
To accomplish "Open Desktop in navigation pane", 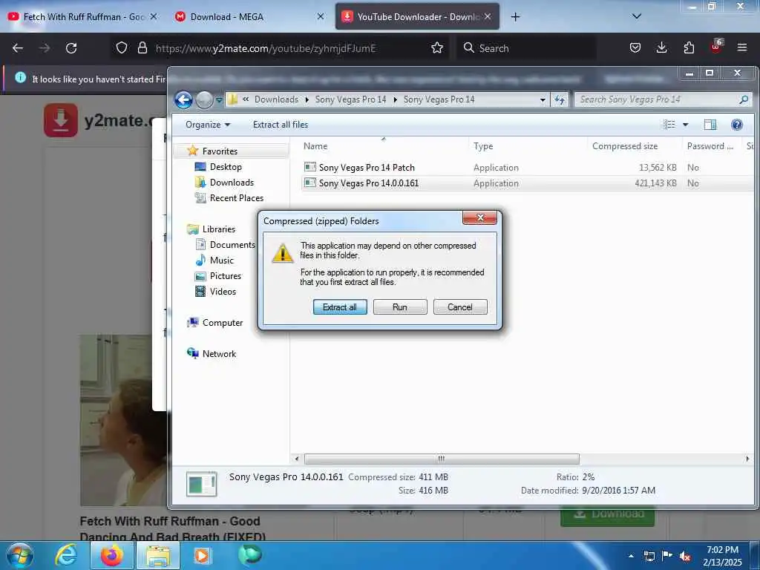I will [226, 167].
